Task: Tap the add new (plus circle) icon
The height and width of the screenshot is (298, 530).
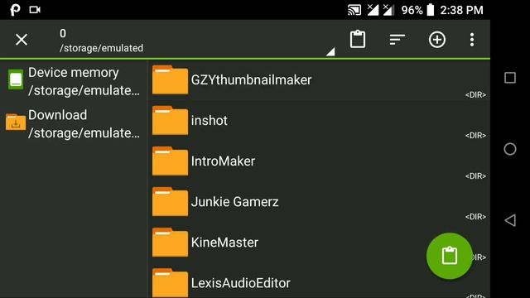Action: tap(437, 40)
